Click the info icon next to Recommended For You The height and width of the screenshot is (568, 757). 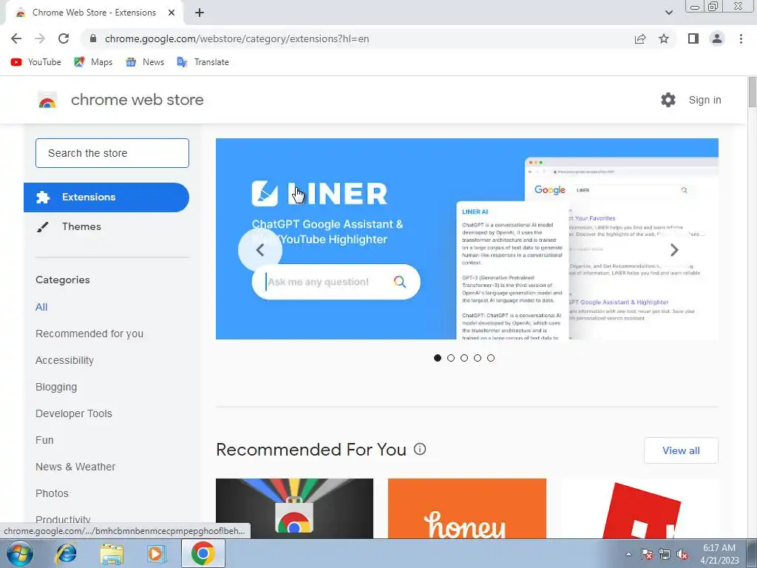pos(420,449)
